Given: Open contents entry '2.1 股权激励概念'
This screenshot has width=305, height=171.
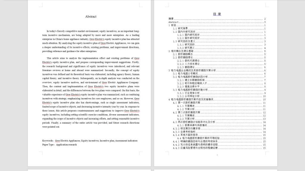Looking at the screenshot, I should [x=219, y=54].
